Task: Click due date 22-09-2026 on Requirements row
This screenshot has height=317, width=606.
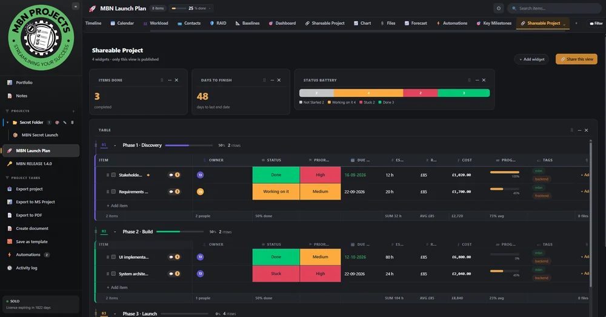Action: (x=355, y=192)
